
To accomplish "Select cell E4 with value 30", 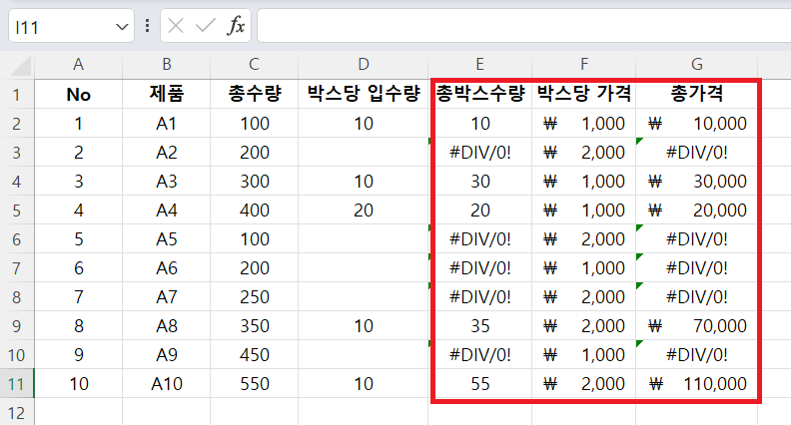I will 479,181.
